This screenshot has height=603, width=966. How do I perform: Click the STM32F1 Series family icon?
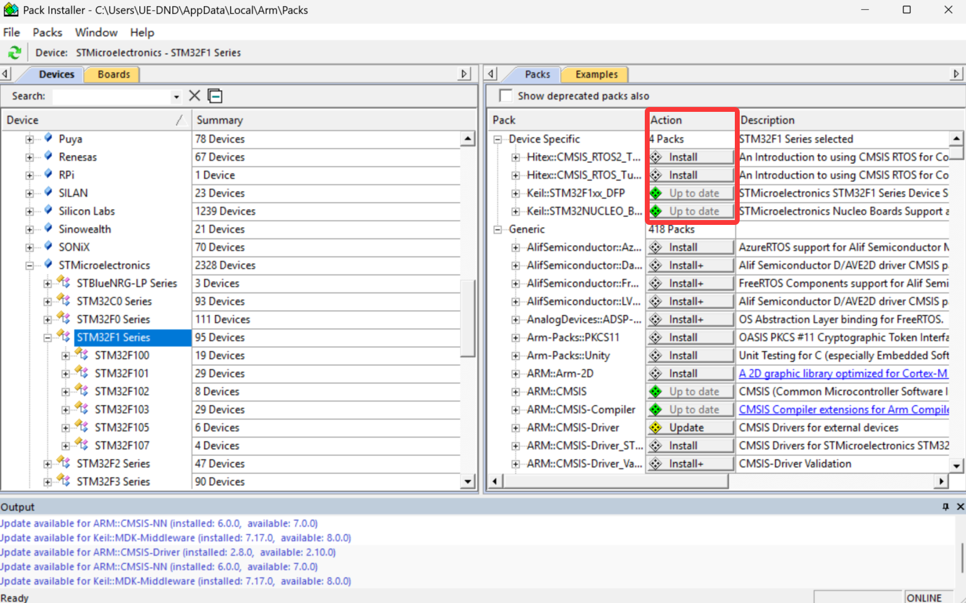coord(64,336)
